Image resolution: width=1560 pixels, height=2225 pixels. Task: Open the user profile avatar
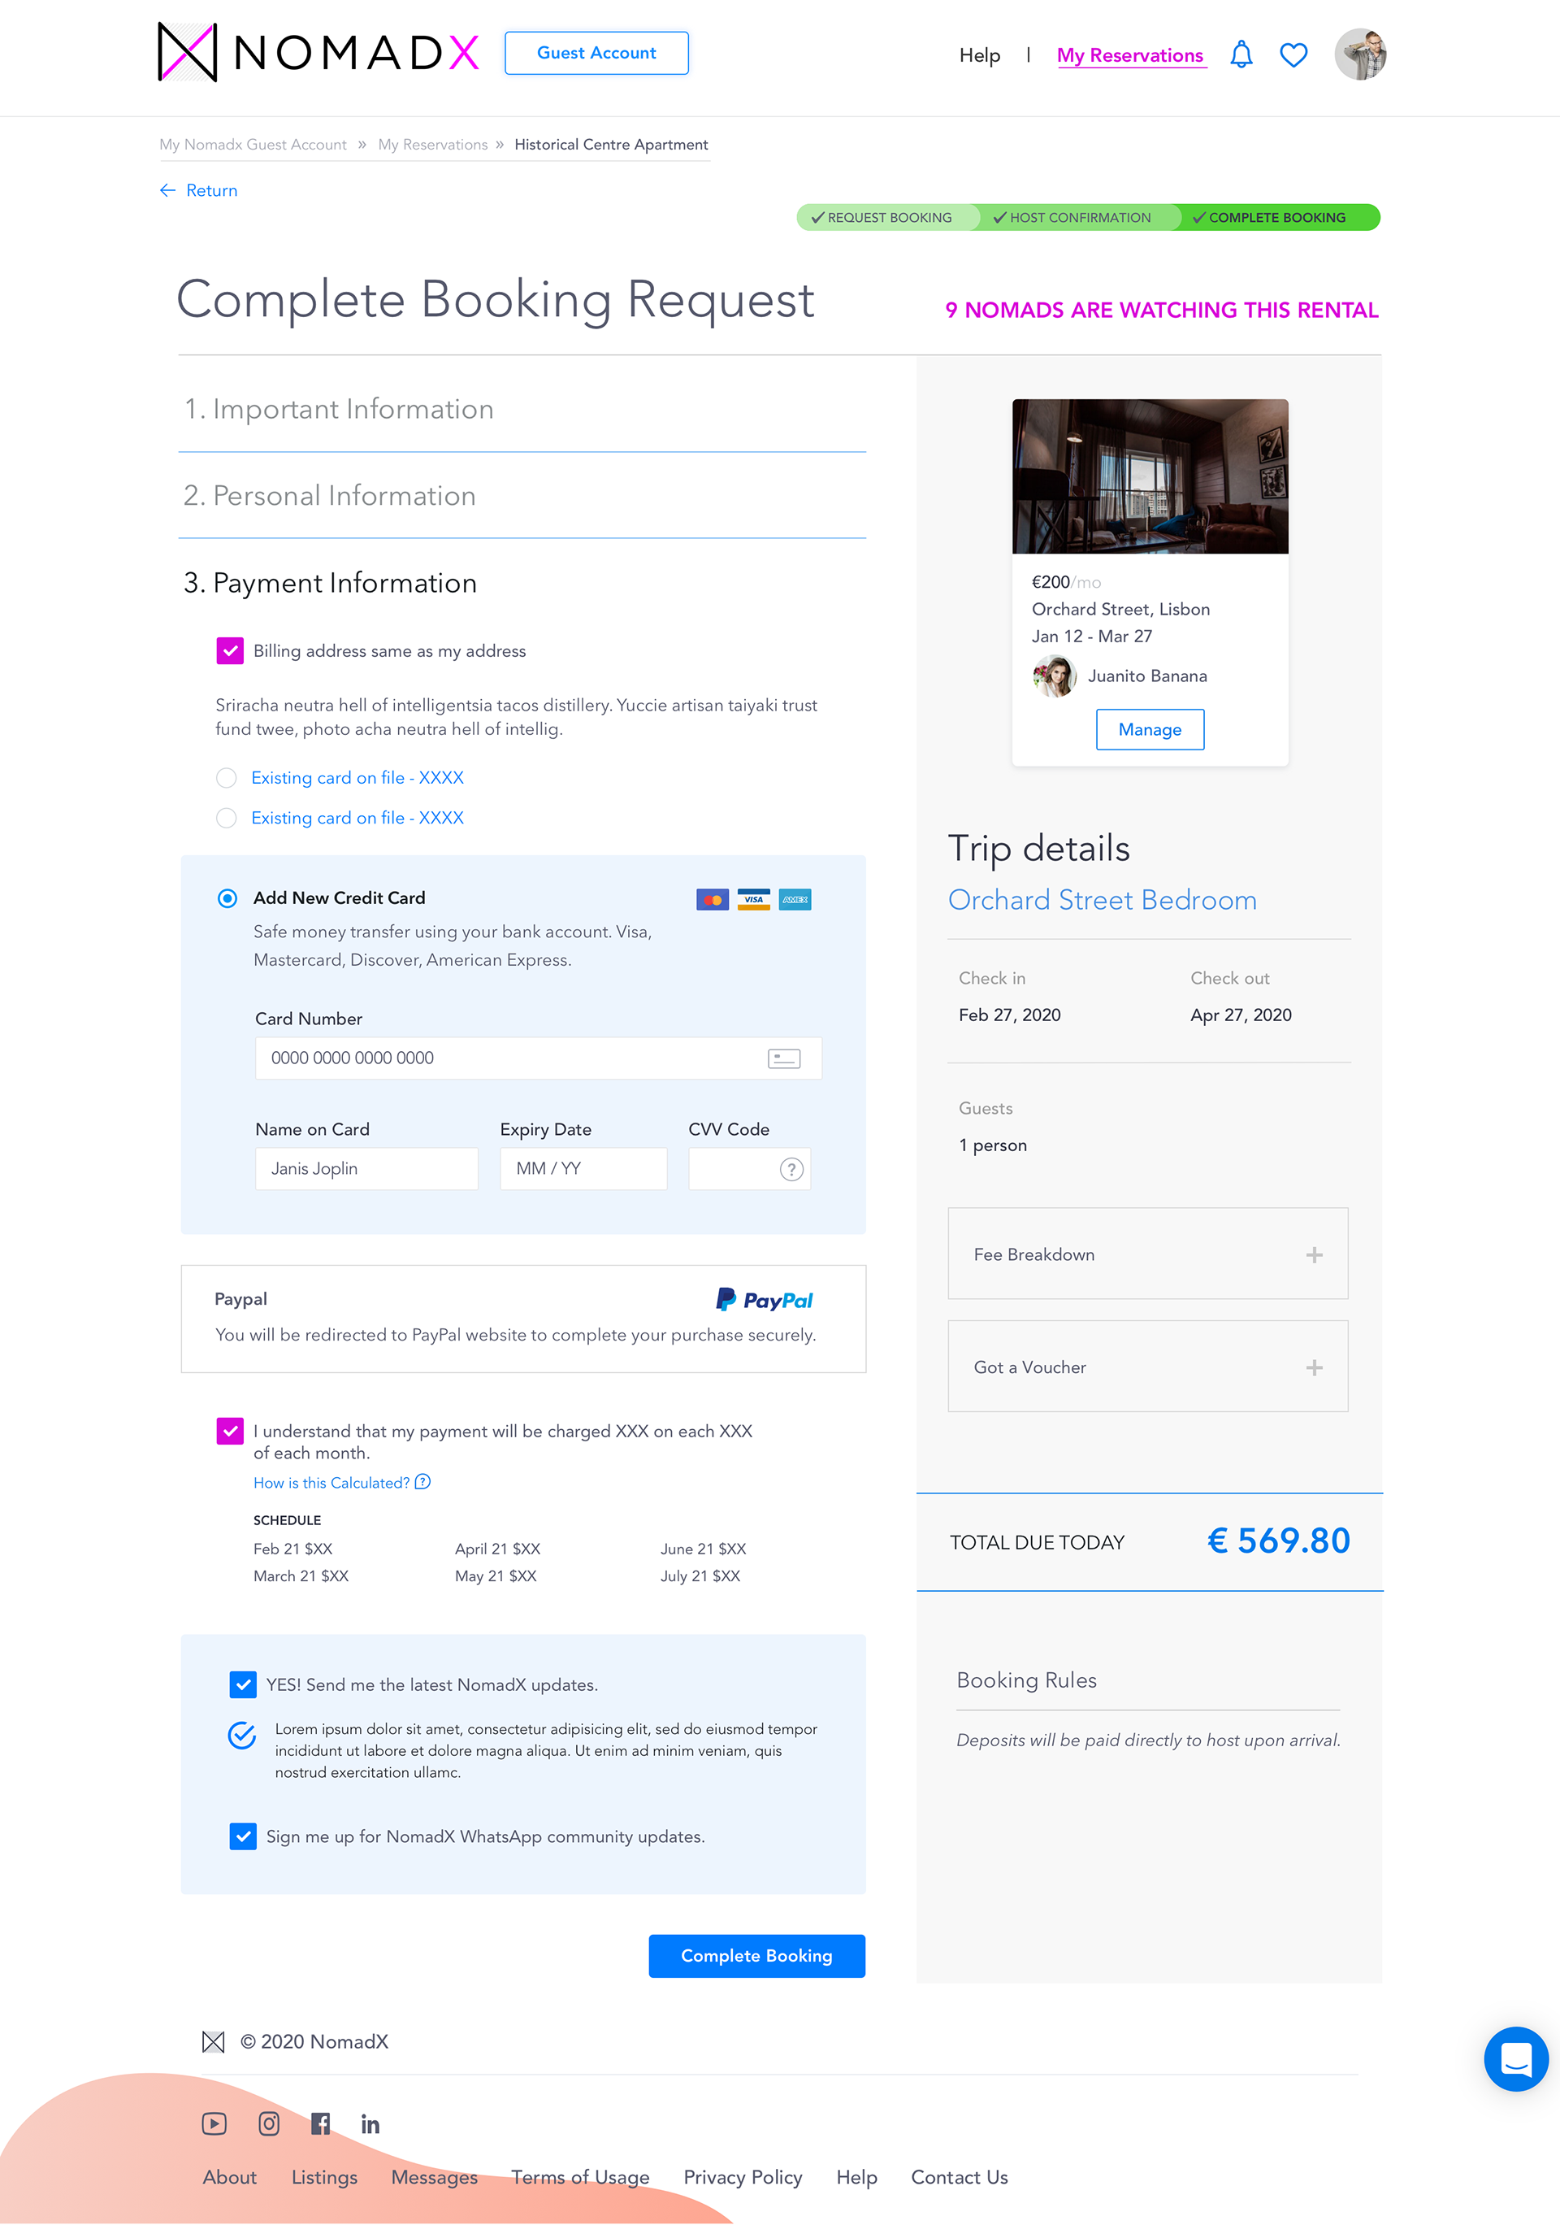pyautogui.click(x=1359, y=54)
